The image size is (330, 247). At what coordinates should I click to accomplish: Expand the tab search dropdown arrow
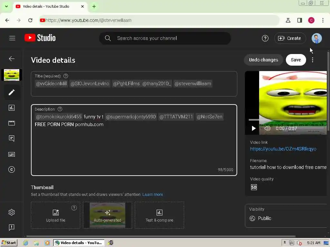6,6
